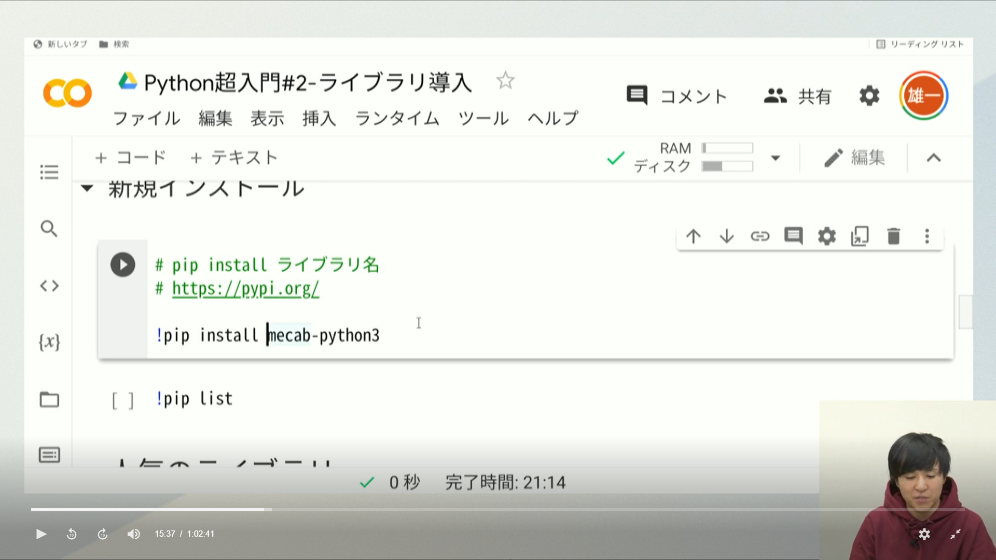Star the notebook with the star icon
The image size is (996, 560).
505,81
